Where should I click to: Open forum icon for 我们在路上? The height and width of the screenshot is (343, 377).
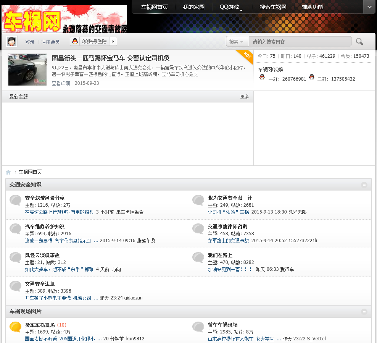198,257
